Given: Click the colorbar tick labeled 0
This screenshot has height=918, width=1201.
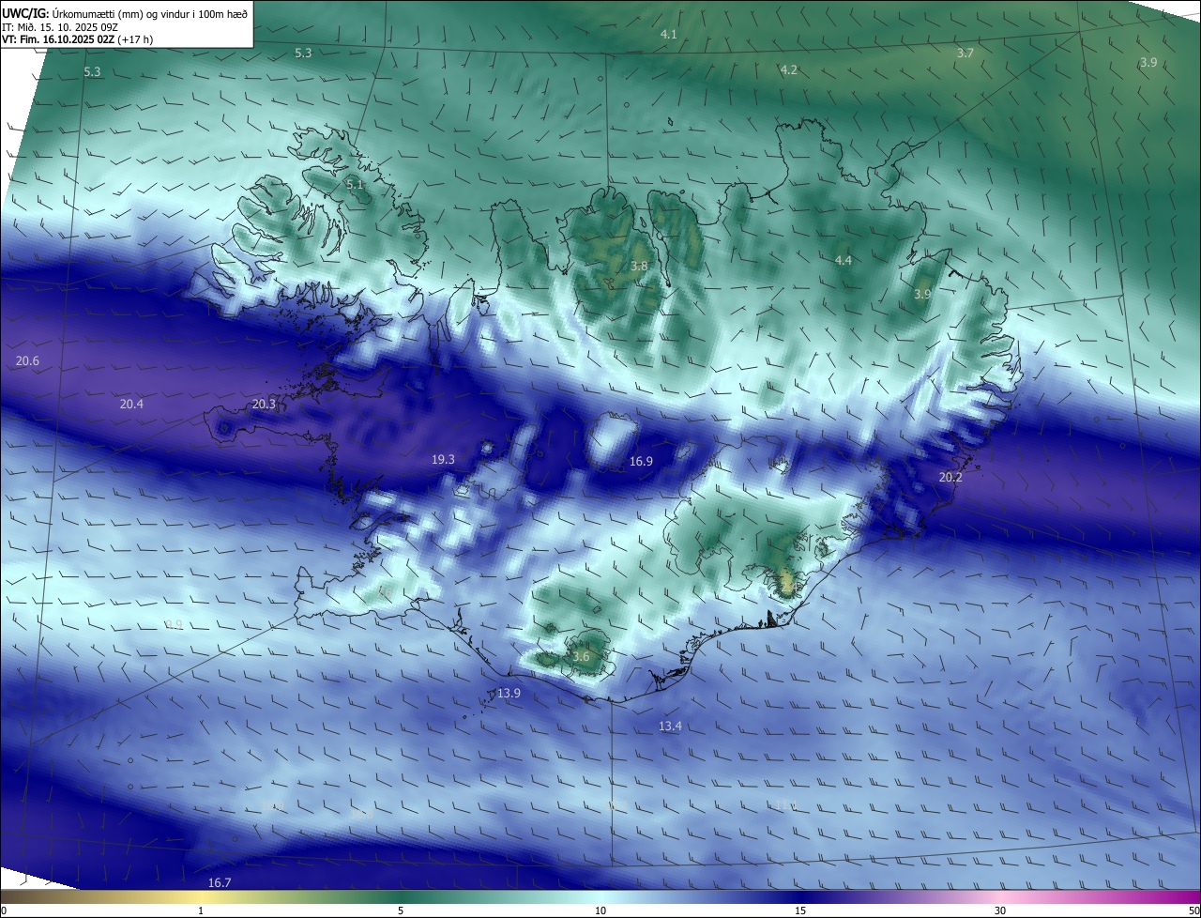Looking at the screenshot, I should [3, 910].
